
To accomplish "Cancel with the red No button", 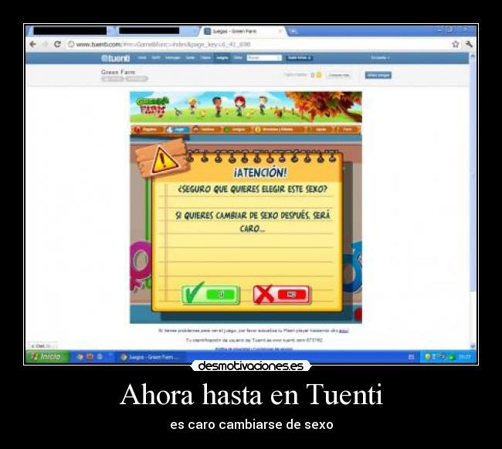I will coord(282,294).
